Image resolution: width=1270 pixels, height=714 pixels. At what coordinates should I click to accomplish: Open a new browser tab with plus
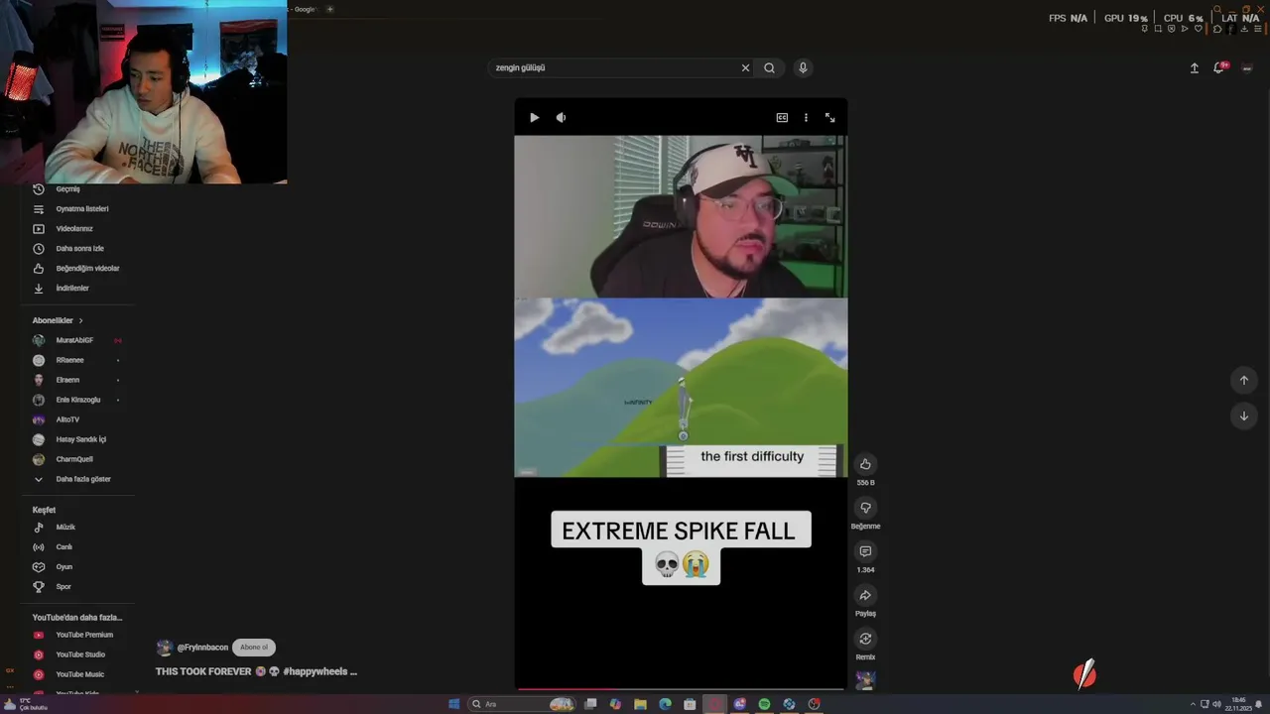click(x=329, y=9)
